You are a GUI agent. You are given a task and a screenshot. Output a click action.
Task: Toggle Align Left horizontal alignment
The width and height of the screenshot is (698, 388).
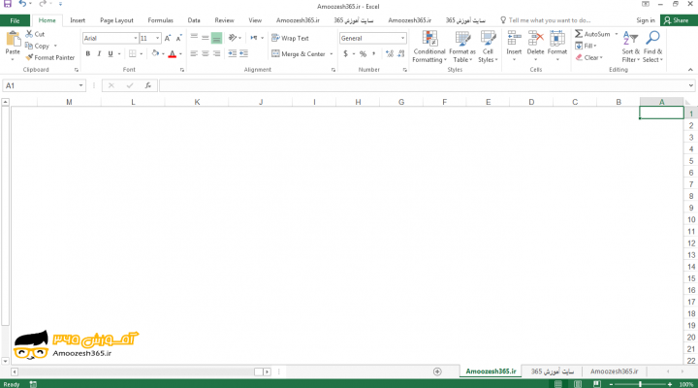(194, 53)
